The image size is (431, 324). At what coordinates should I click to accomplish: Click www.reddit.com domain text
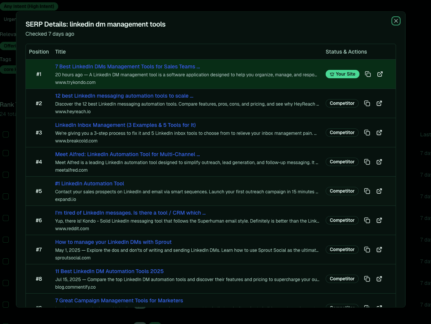pyautogui.click(x=72, y=228)
